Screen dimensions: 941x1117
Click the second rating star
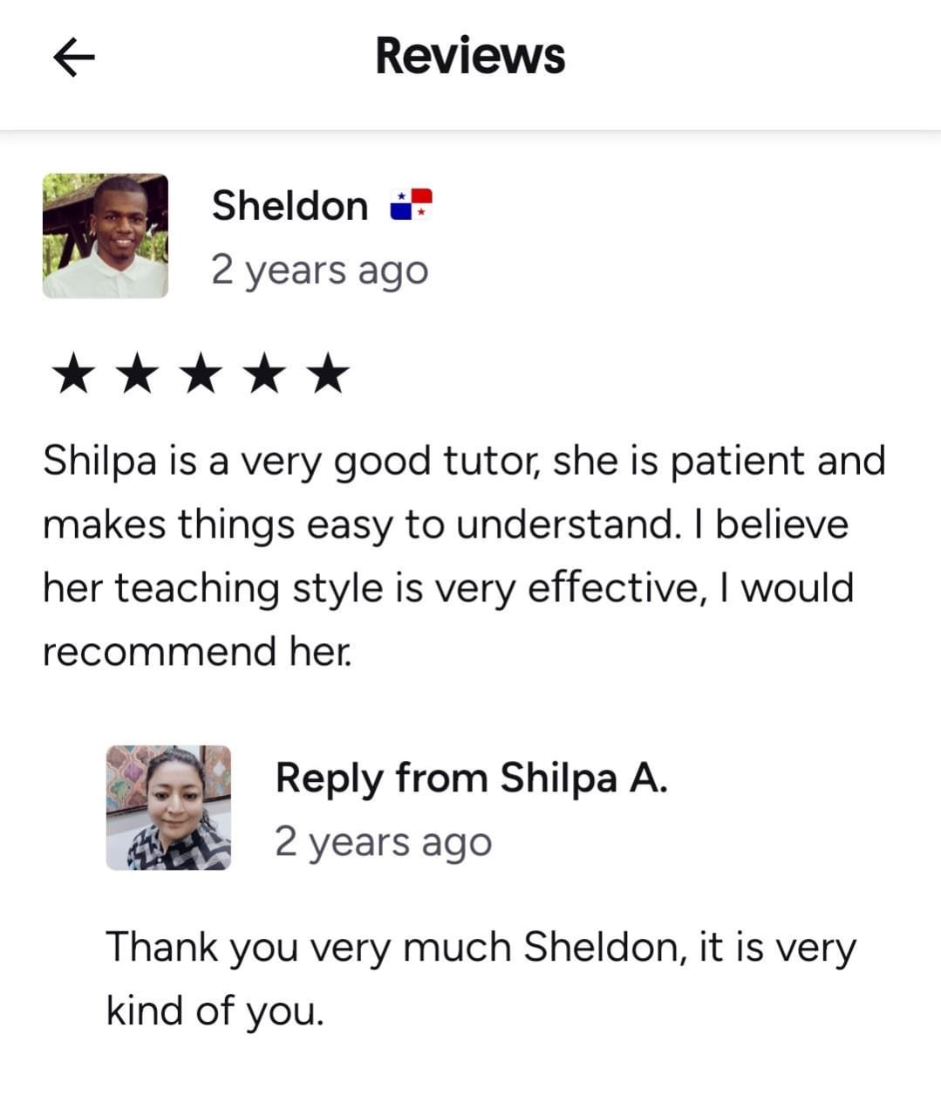136,373
